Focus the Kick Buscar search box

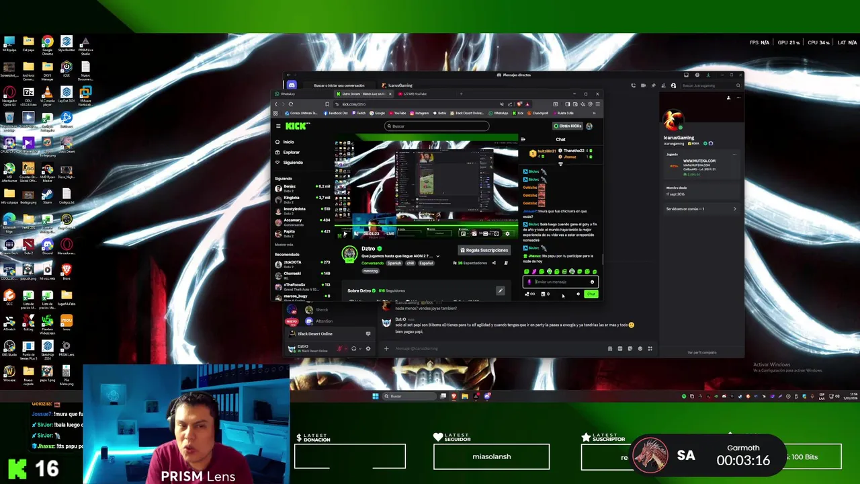pyautogui.click(x=437, y=126)
